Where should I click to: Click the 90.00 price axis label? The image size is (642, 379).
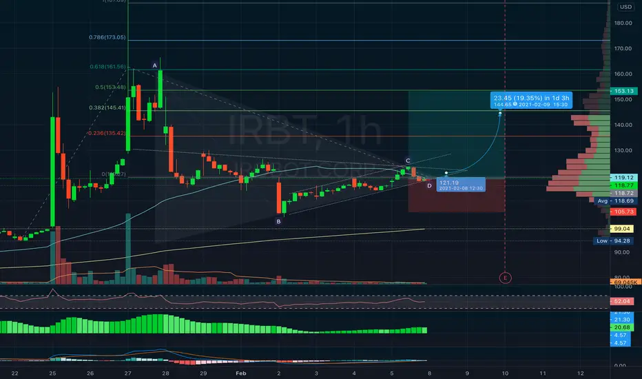pyautogui.click(x=623, y=252)
